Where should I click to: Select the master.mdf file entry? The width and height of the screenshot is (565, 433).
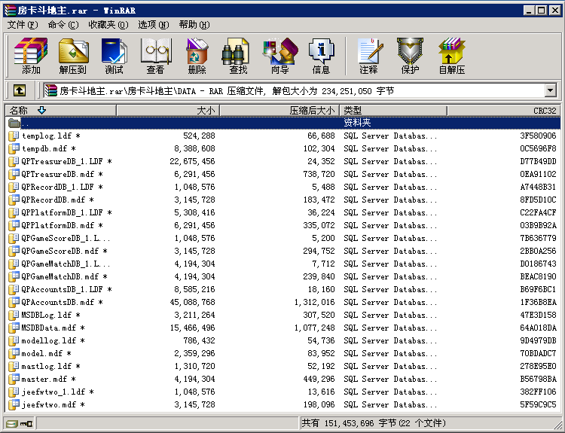pyautogui.click(x=44, y=380)
